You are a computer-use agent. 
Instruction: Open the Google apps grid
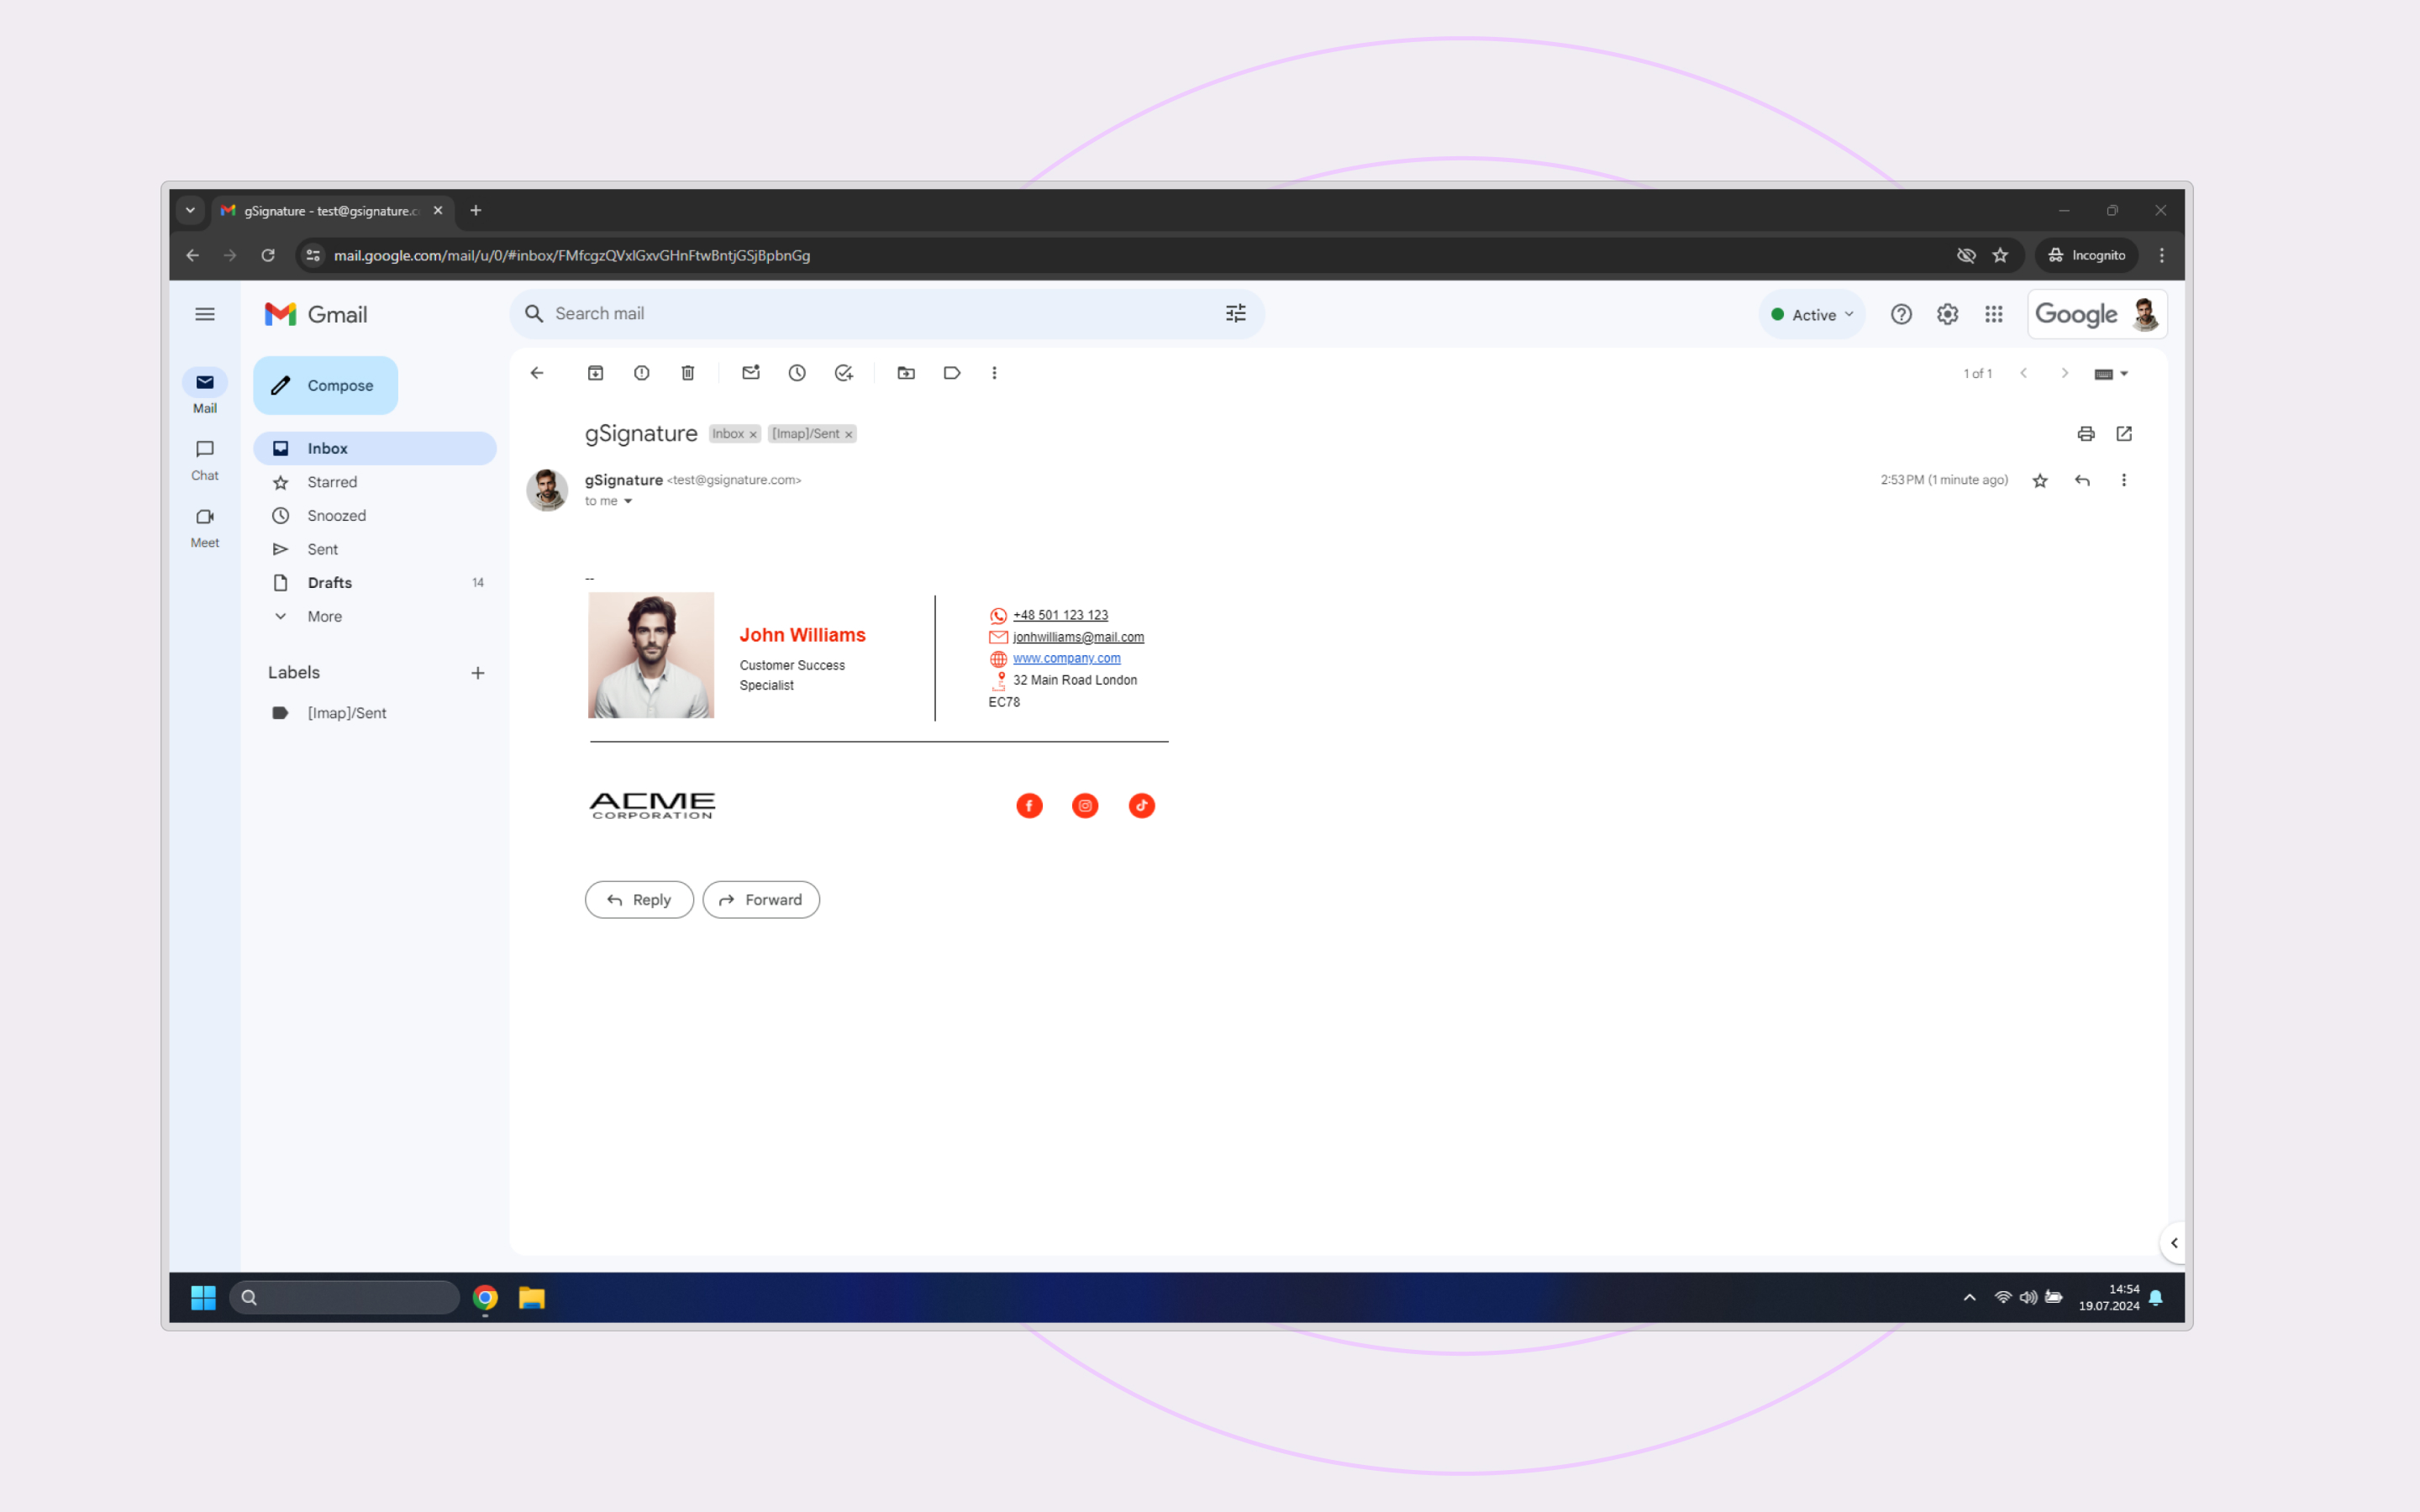point(1994,315)
